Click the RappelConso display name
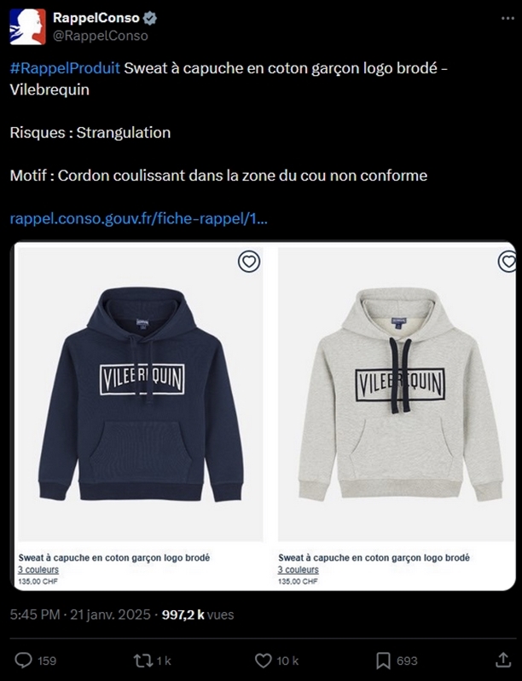Screen dimensions: 522x681 96,18
